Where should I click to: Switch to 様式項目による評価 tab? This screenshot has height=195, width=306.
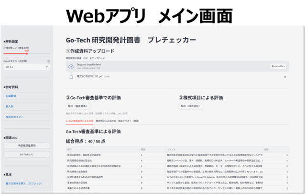point(106,121)
